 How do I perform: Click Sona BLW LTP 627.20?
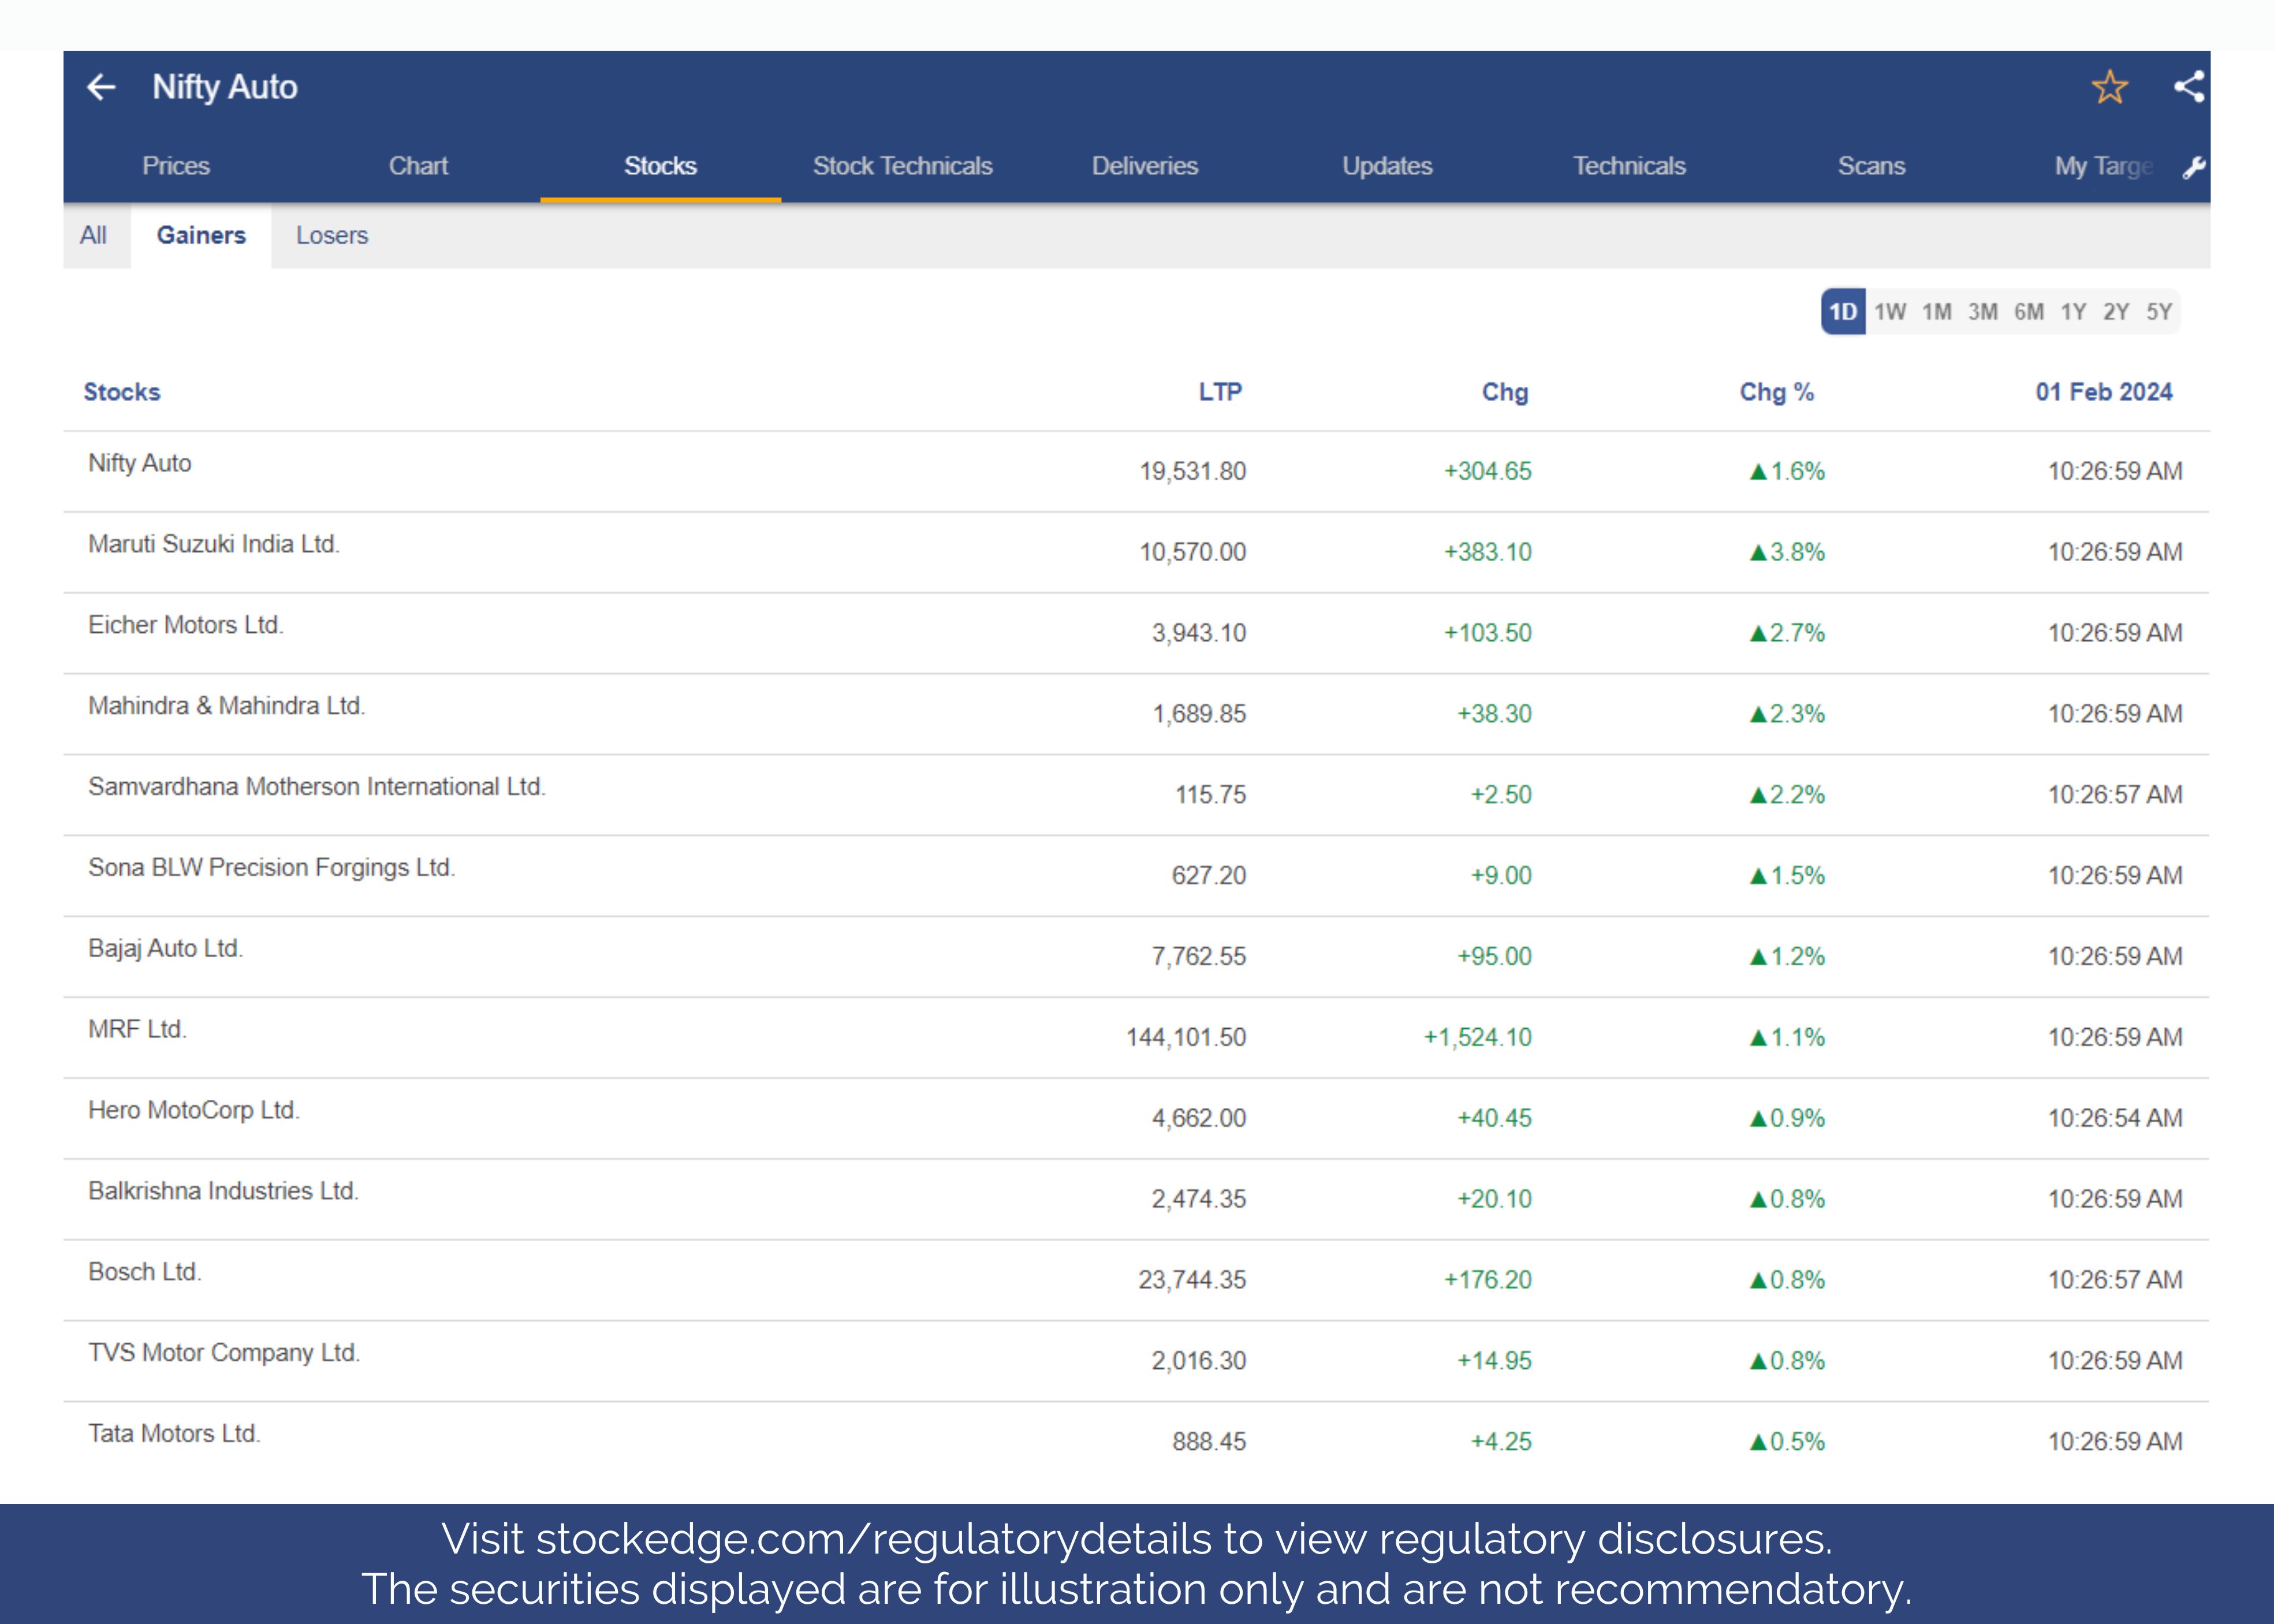[x=1209, y=876]
